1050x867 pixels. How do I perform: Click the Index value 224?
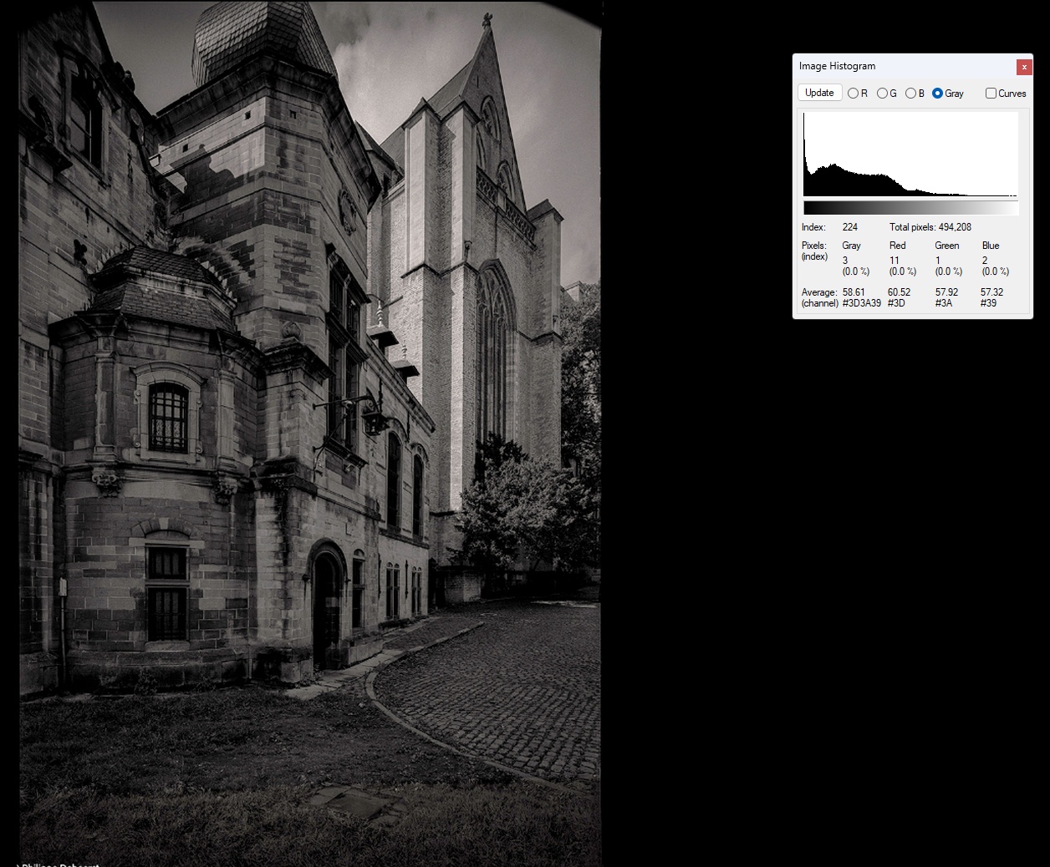[850, 227]
